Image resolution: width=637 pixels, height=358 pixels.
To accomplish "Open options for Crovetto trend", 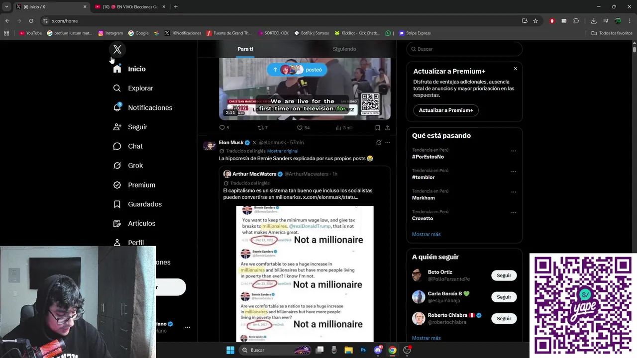I will (514, 213).
